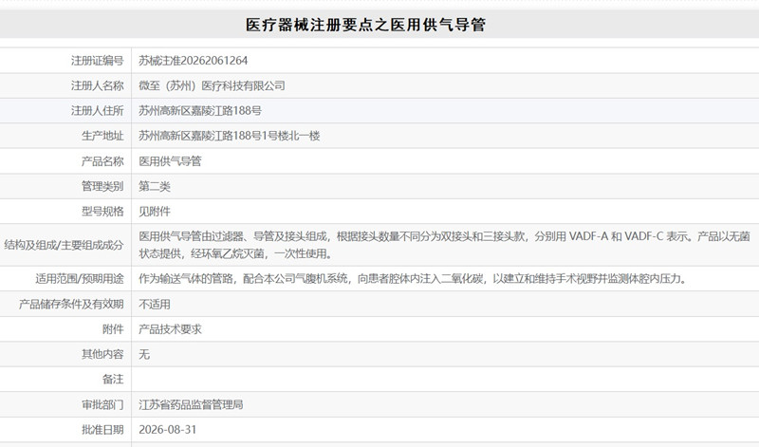Select the 产品储存条件及有效期 label
Screen dimensions: 759x447
pos(71,304)
